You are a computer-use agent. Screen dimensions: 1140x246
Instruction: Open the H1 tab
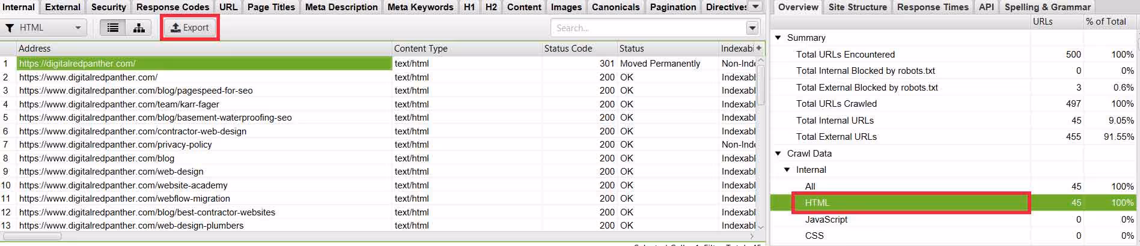point(469,7)
